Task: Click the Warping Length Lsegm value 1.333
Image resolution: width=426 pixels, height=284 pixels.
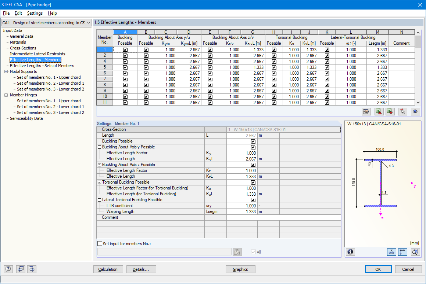Action: [x=242, y=212]
